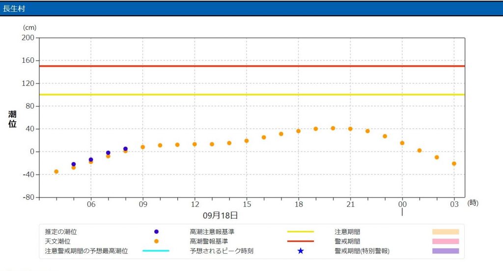Click the x-axis label 18

(299, 204)
